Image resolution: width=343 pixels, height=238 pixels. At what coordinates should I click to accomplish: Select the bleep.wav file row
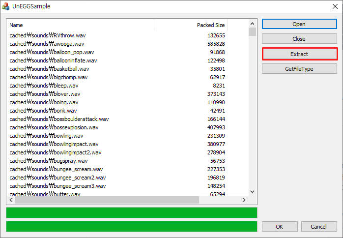[x=117, y=86]
